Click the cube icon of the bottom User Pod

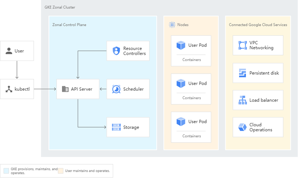click(181, 122)
